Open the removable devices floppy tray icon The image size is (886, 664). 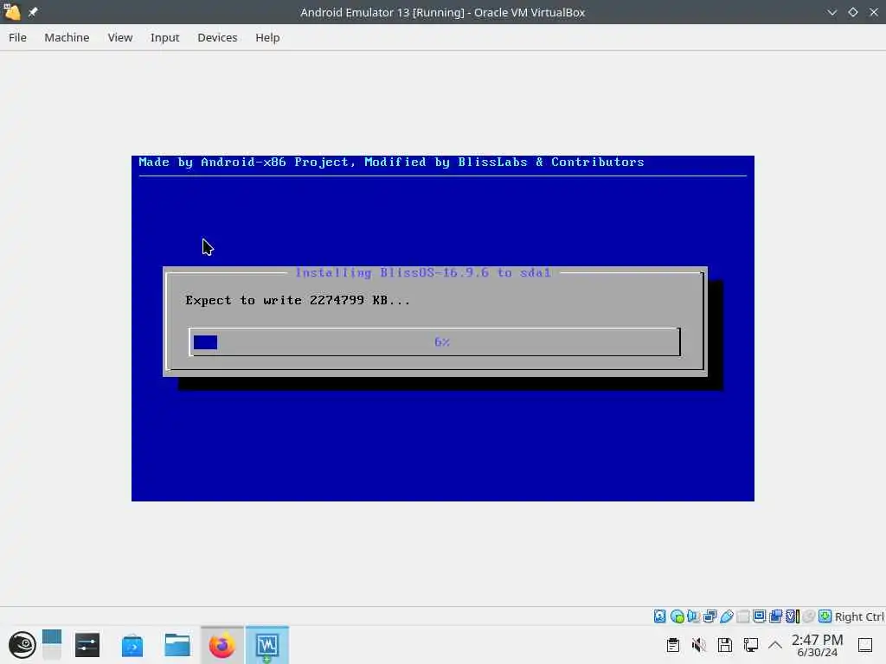(725, 645)
